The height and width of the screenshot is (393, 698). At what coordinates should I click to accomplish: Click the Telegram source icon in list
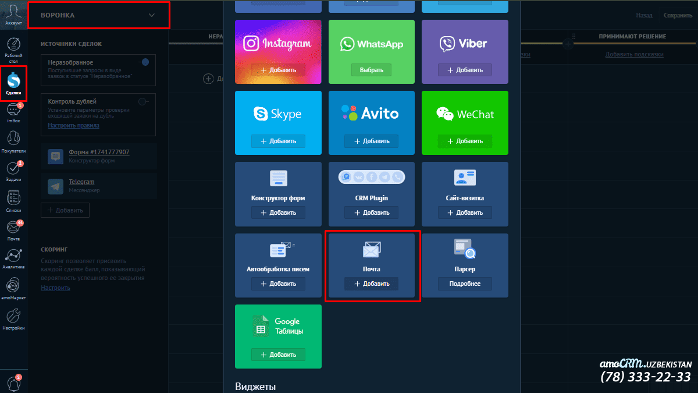(x=56, y=186)
